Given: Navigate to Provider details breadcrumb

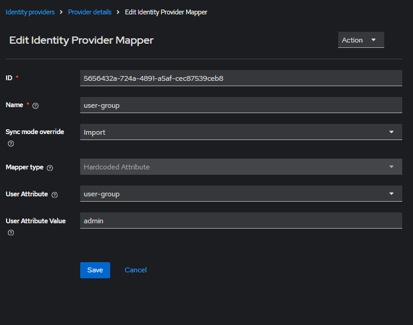Looking at the screenshot, I should click(x=90, y=12).
